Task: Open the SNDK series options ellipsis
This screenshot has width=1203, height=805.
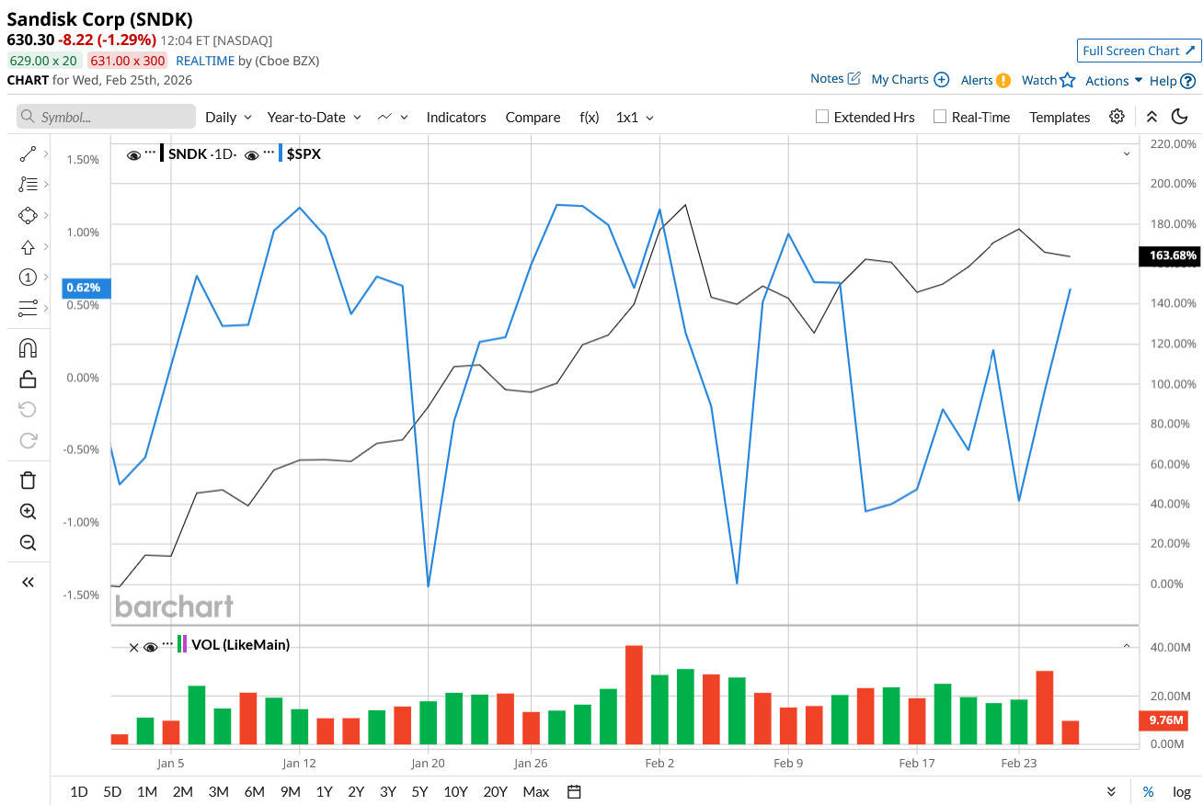Action: point(150,153)
